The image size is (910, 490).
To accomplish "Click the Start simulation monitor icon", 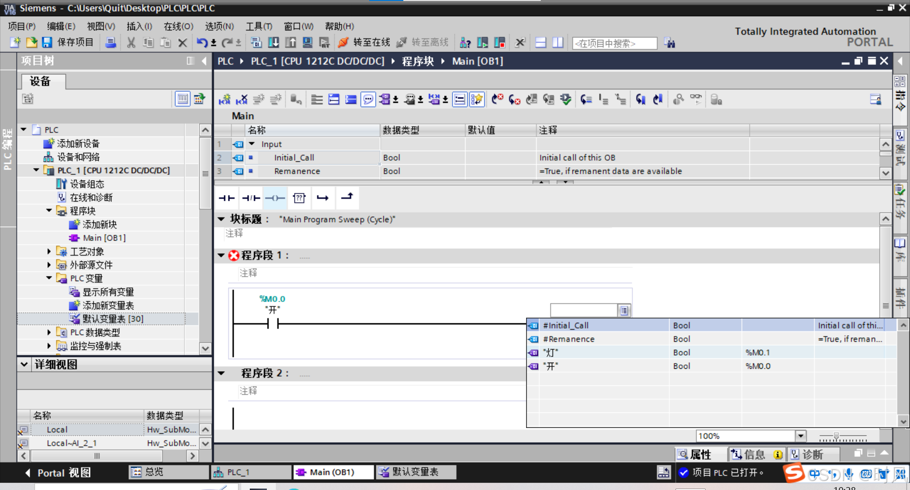I will (x=308, y=43).
